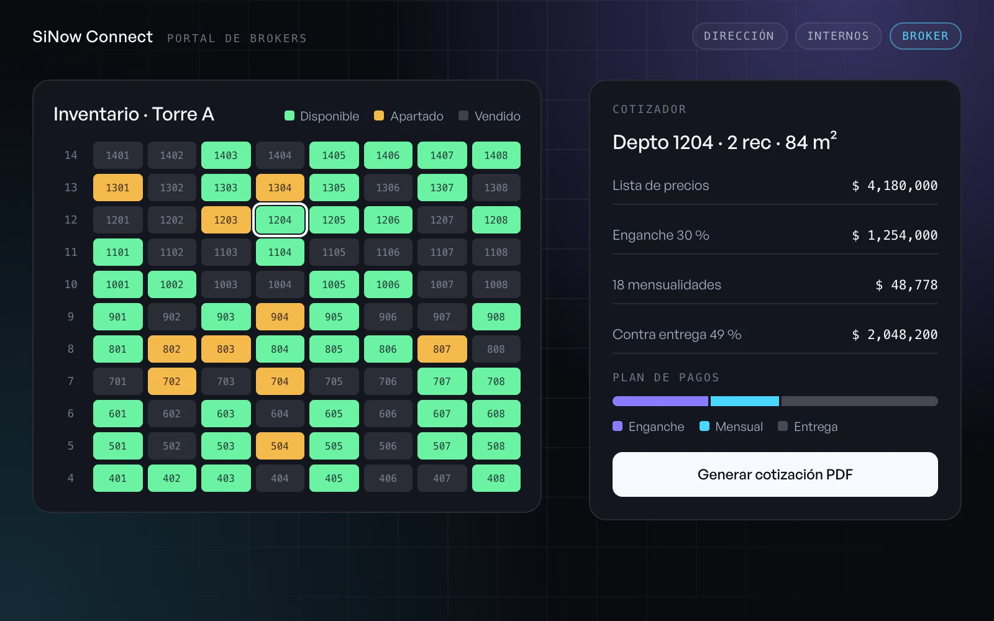The image size is (994, 621).
Task: Click the SiNow Connect logo text
Action: pos(93,37)
